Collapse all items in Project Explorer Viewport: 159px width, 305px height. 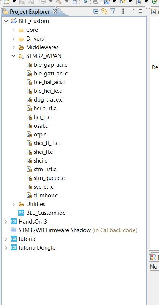pyautogui.click(x=96, y=11)
